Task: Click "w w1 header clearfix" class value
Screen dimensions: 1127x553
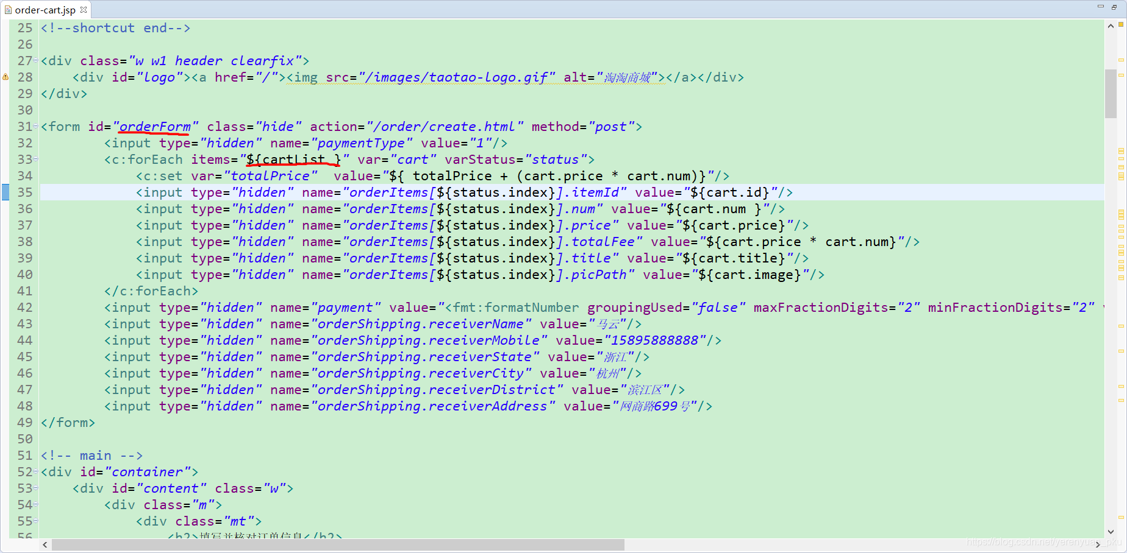Action: click(215, 61)
